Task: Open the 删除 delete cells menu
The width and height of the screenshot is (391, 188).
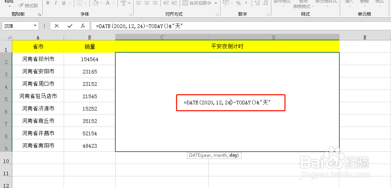Action: (364, 3)
